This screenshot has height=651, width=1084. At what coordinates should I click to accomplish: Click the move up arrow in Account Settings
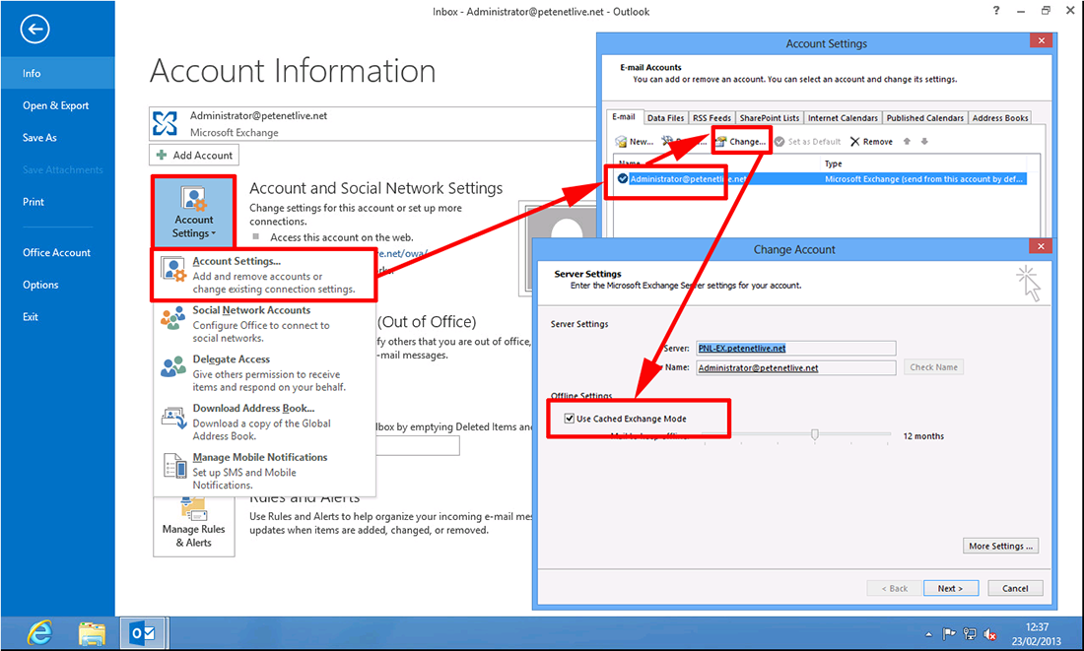(907, 141)
